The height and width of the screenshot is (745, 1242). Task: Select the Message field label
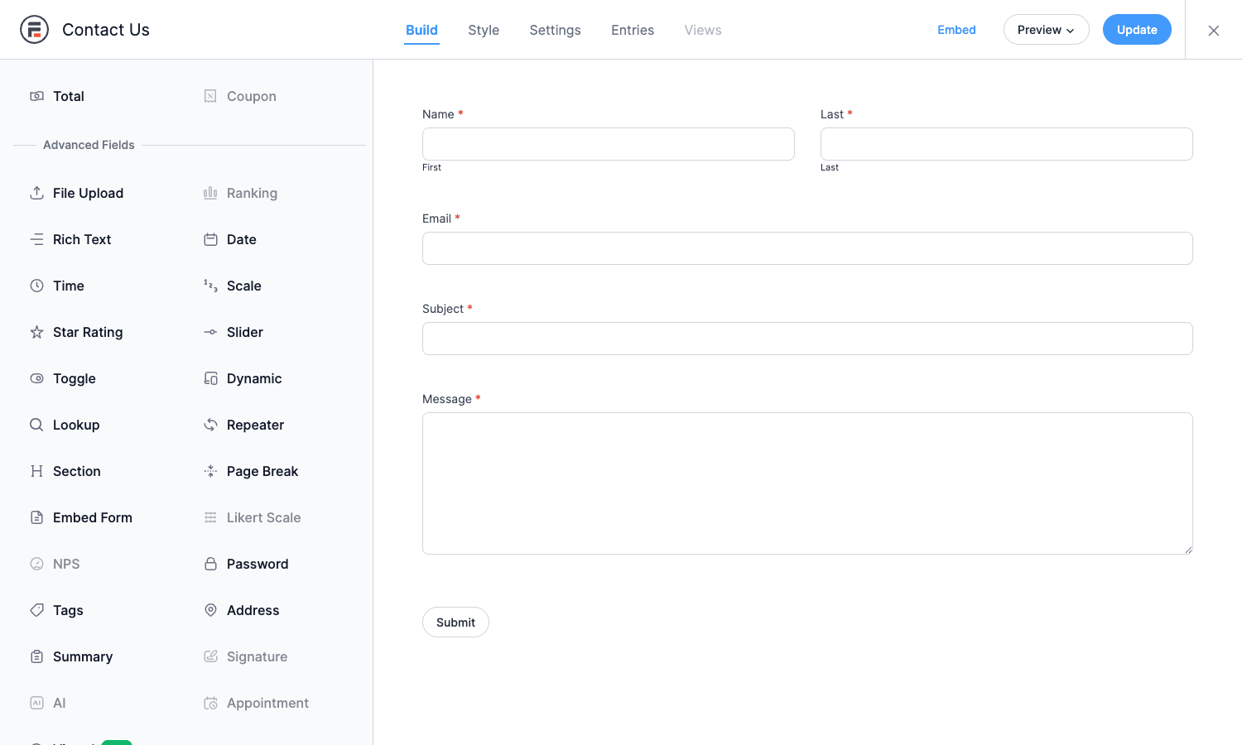(447, 399)
